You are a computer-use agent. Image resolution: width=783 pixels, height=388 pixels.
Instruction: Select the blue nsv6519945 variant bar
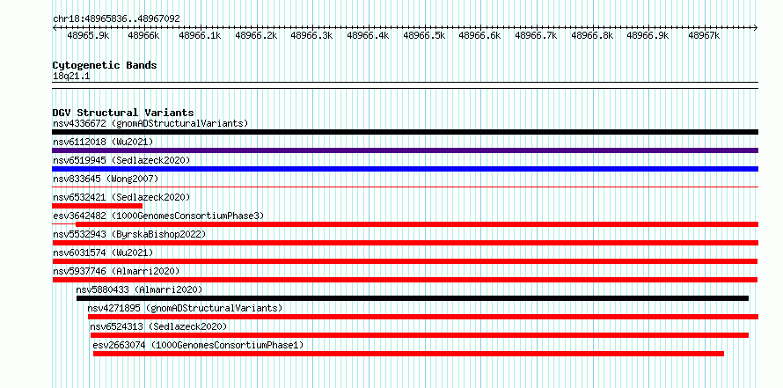pos(405,169)
